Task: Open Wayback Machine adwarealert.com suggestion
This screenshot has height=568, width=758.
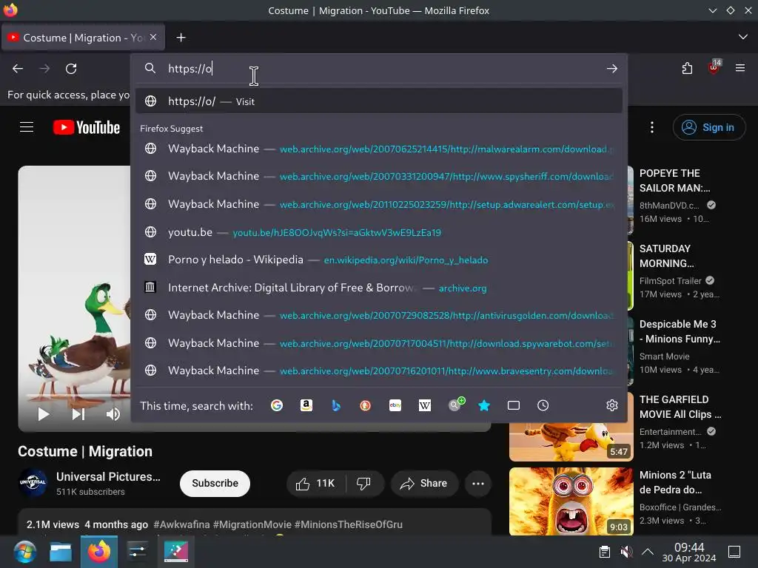Action: tap(379, 204)
